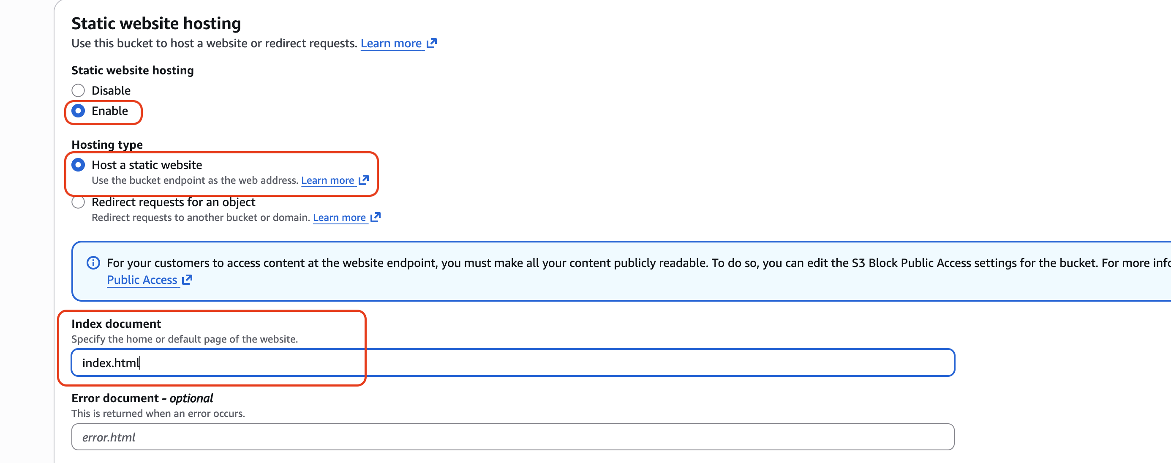Click 'Specify the home or default page' text
Screen dimensions: 1171x463
point(185,339)
